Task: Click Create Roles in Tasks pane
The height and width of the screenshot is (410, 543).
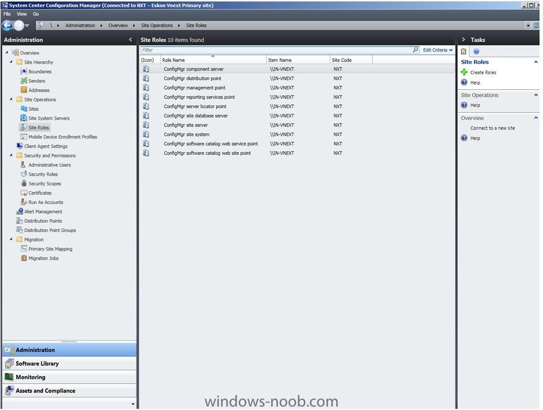Action: [x=483, y=73]
